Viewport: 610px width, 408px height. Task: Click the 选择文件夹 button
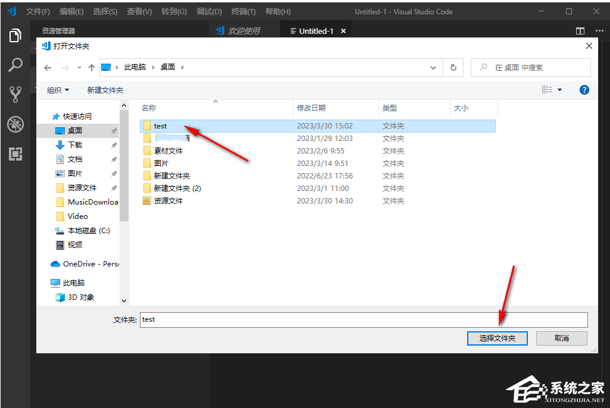(x=497, y=338)
